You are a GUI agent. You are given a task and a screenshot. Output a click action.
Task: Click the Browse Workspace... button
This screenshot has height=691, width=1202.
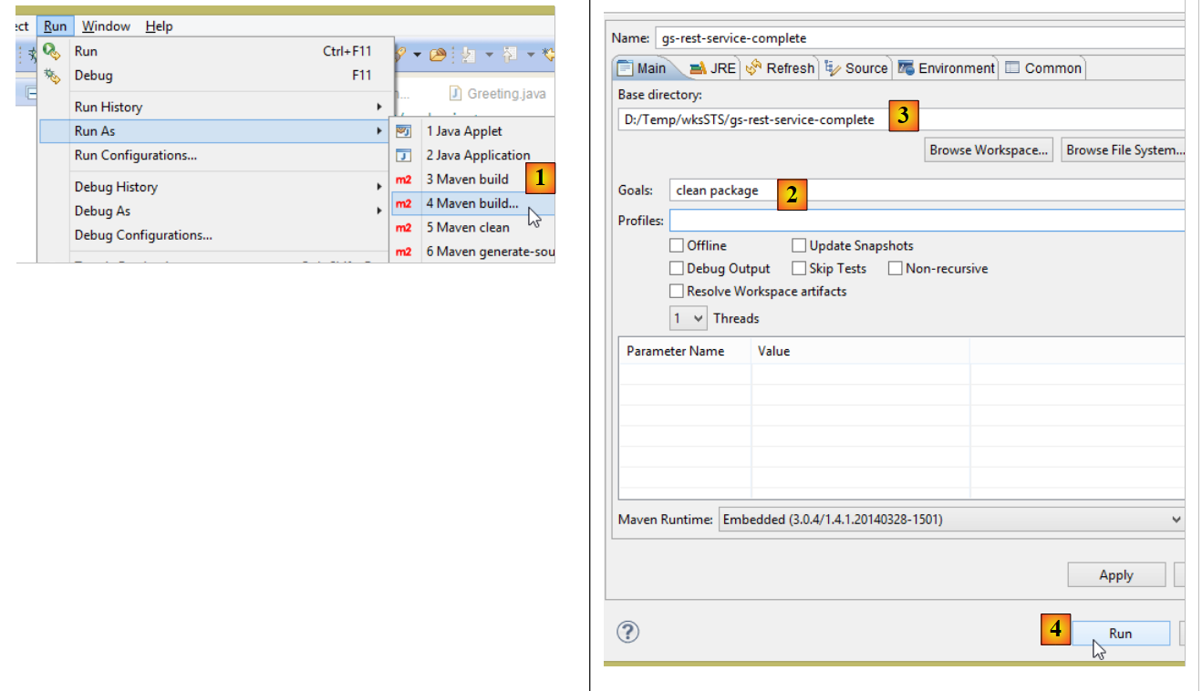989,150
